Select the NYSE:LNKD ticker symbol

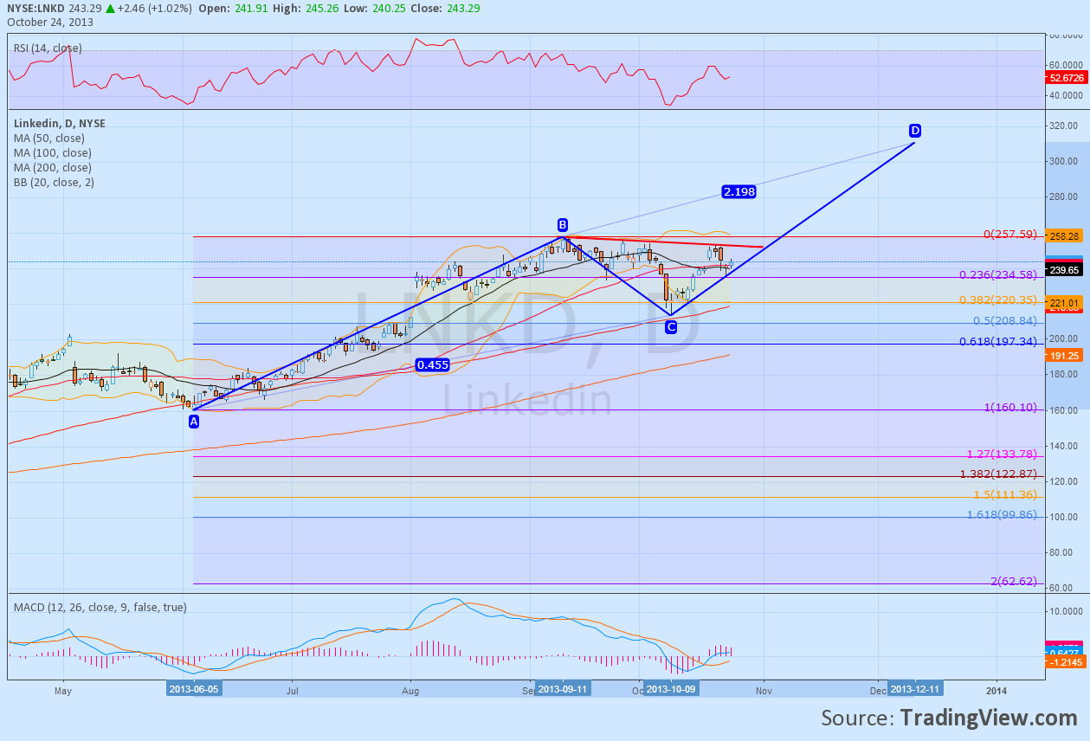coord(37,10)
